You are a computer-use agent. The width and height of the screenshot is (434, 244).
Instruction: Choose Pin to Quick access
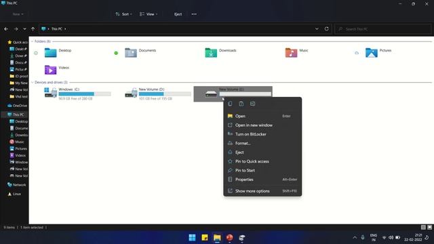[262, 161]
